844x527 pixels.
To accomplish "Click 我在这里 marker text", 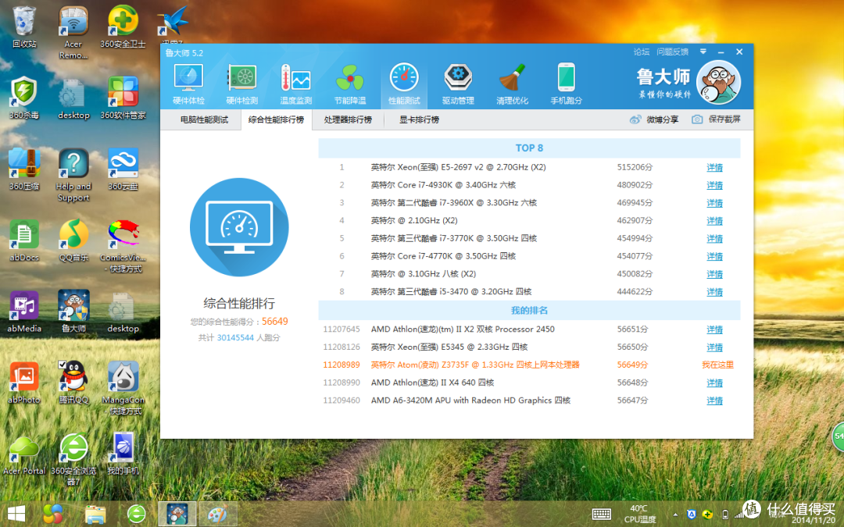I will [717, 365].
